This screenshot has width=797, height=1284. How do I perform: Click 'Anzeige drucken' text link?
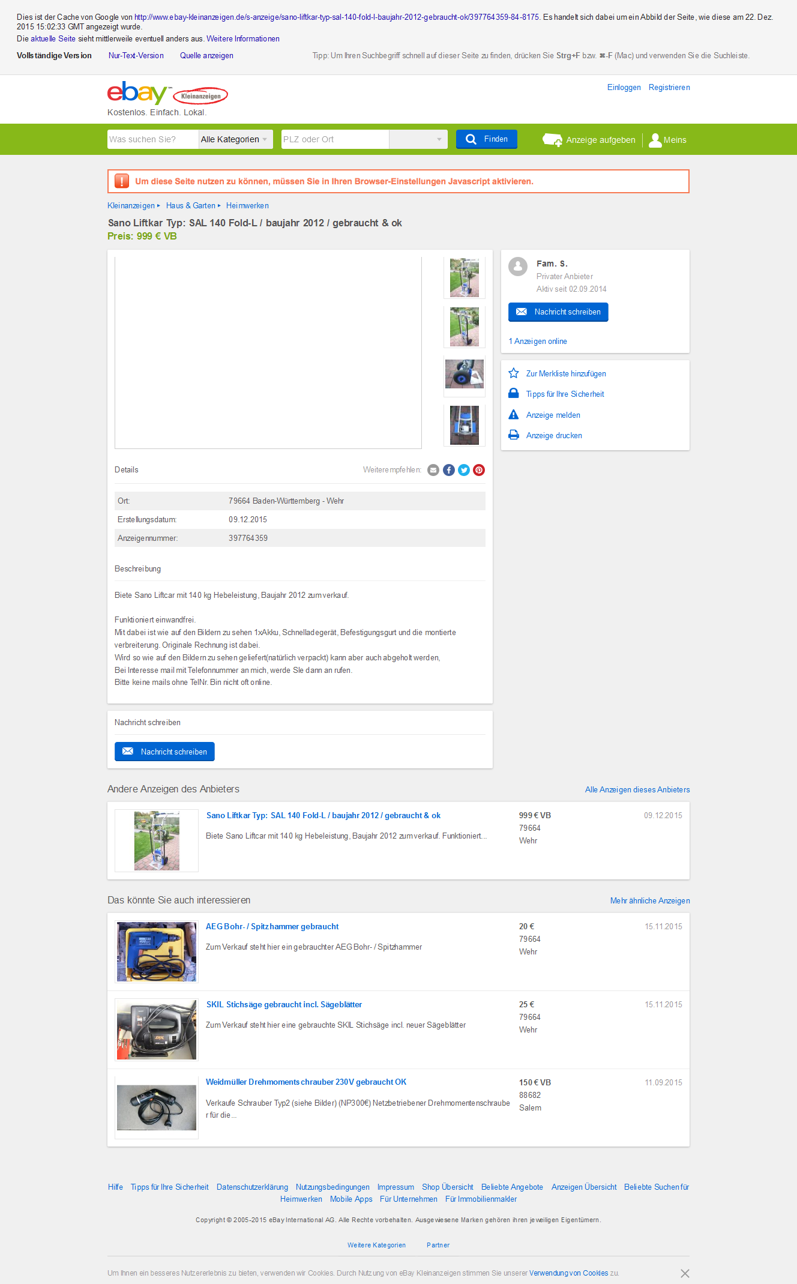click(554, 436)
